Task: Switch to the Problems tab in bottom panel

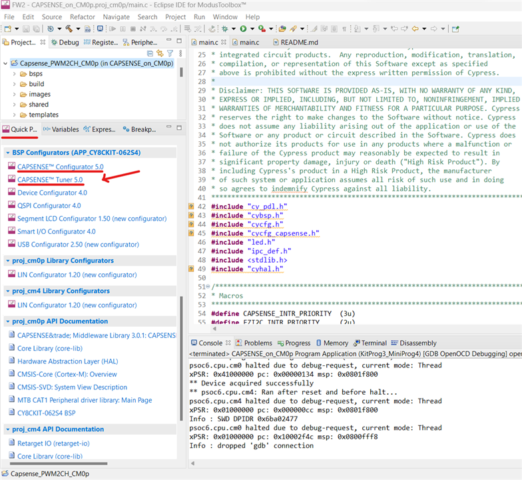Action: tap(258, 343)
